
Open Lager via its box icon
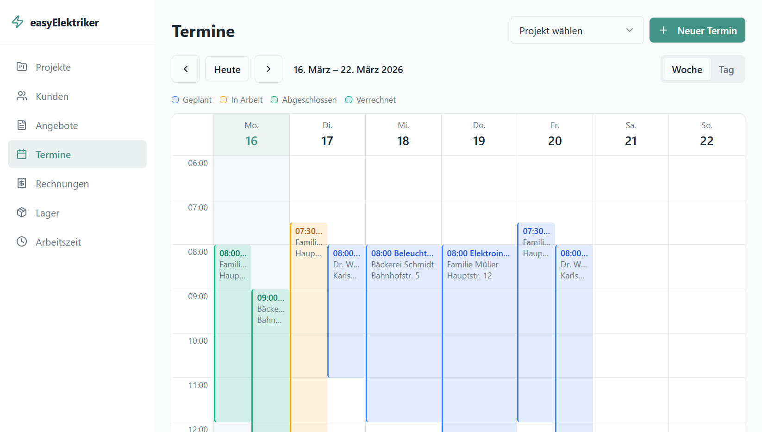[22, 212]
